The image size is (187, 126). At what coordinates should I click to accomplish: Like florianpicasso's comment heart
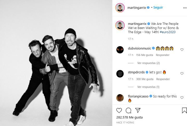pos(182,97)
